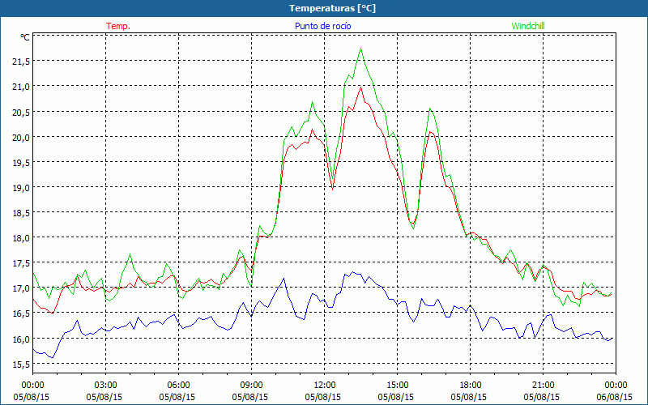The width and height of the screenshot is (648, 405).
Task: Click the 17,0 y-axis value
Action: 21,288
